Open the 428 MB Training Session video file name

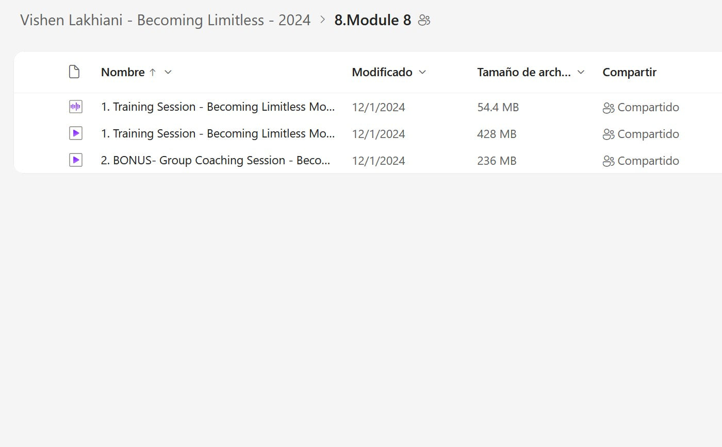click(x=218, y=134)
